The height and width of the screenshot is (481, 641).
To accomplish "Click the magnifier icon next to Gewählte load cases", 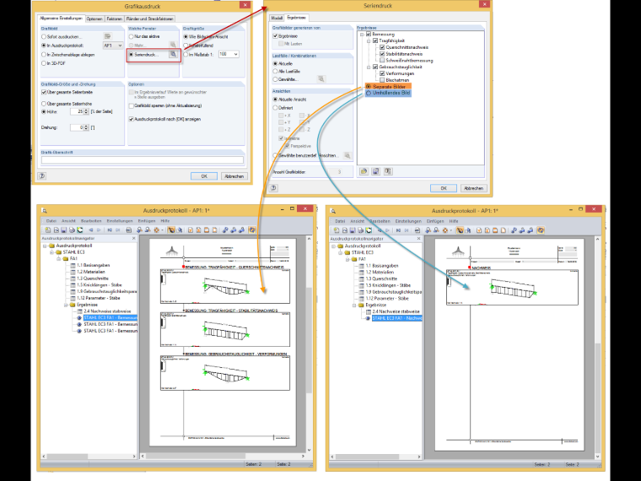I will [x=321, y=78].
